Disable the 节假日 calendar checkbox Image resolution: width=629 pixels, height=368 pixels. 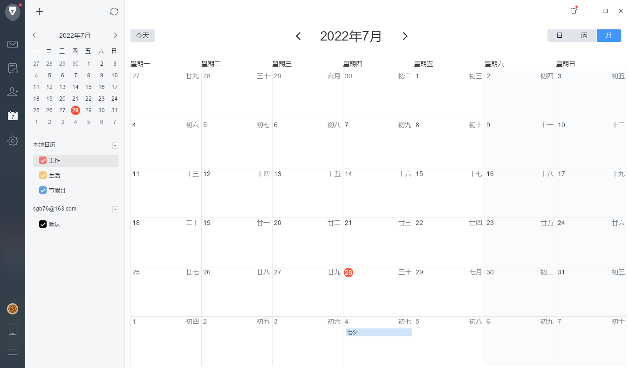[43, 190]
